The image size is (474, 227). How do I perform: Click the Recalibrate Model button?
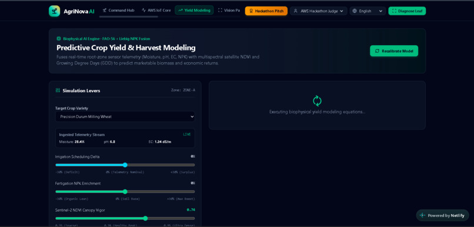pyautogui.click(x=394, y=51)
